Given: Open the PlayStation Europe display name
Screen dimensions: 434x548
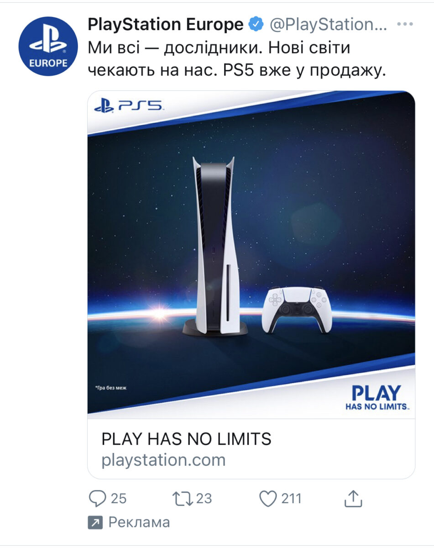Looking at the screenshot, I should [x=165, y=25].
